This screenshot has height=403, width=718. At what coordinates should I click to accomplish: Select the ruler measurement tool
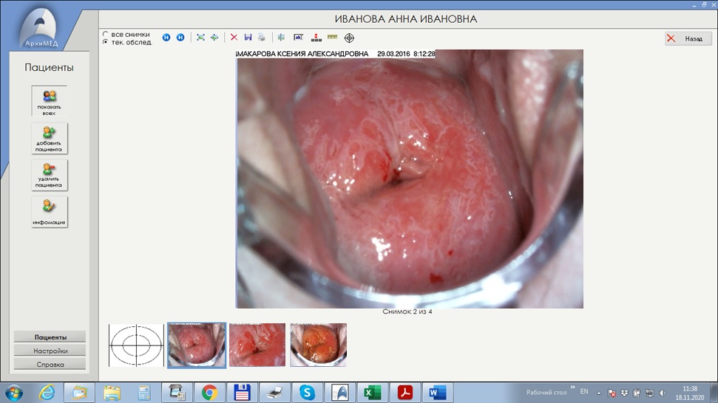pyautogui.click(x=332, y=38)
